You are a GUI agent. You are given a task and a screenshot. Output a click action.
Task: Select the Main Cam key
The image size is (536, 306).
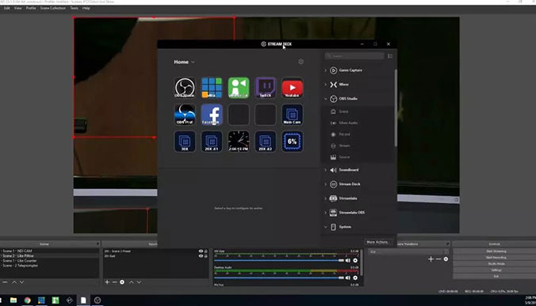click(293, 115)
